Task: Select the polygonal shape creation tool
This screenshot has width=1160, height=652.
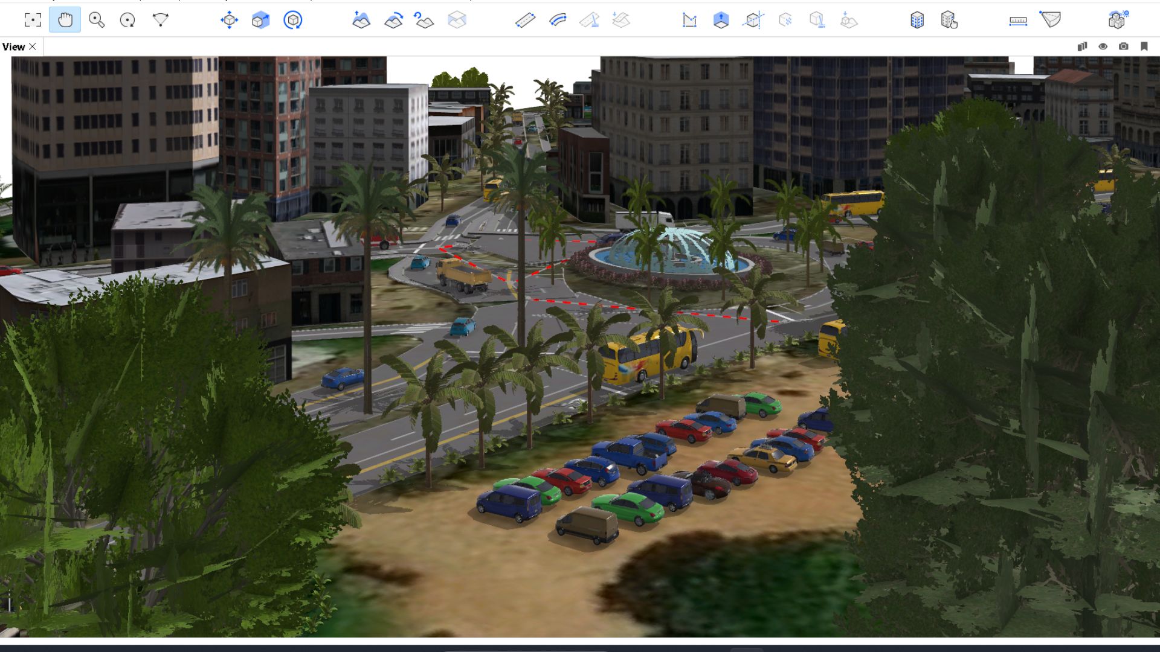Action: coord(689,20)
